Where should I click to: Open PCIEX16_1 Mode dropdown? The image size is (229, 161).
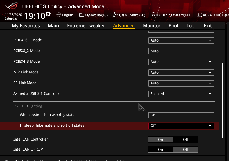(x=181, y=40)
